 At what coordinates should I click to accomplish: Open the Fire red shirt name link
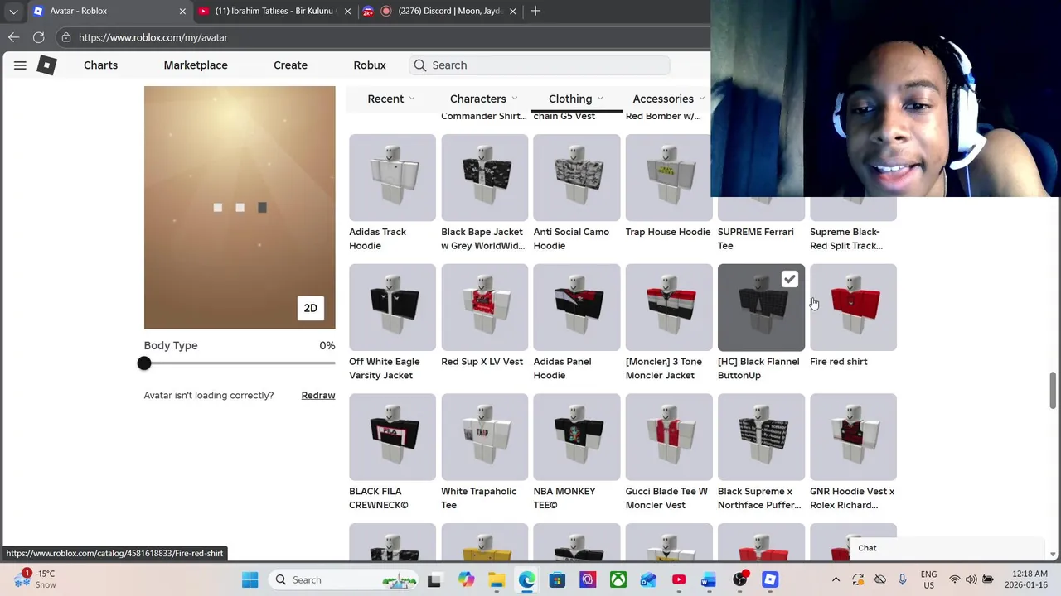tap(839, 362)
